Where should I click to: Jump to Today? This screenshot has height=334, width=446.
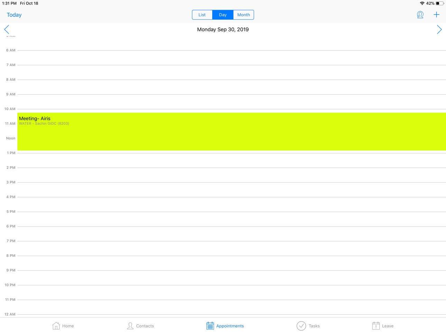tap(14, 15)
